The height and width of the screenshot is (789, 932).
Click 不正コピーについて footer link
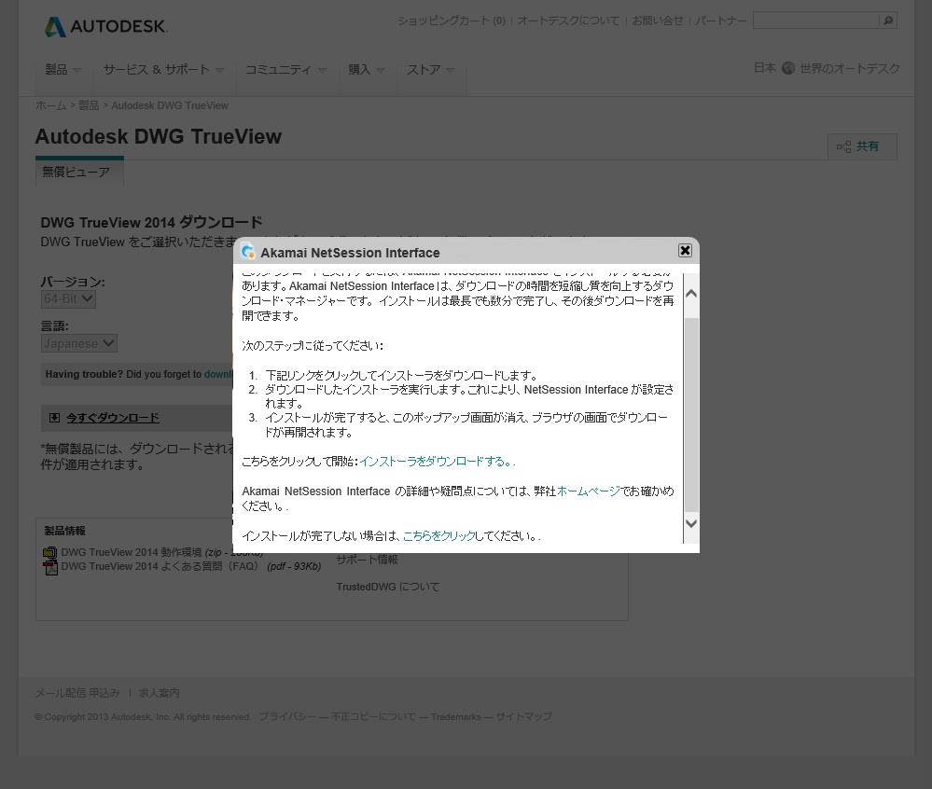tap(373, 717)
